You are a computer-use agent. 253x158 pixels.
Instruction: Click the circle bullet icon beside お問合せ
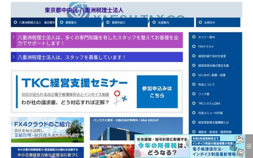pos(200,22)
